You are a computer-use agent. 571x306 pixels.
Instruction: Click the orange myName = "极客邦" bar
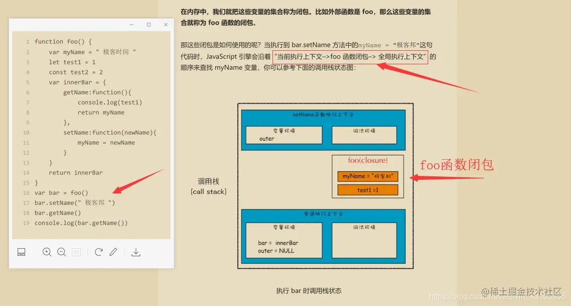[x=367, y=176]
